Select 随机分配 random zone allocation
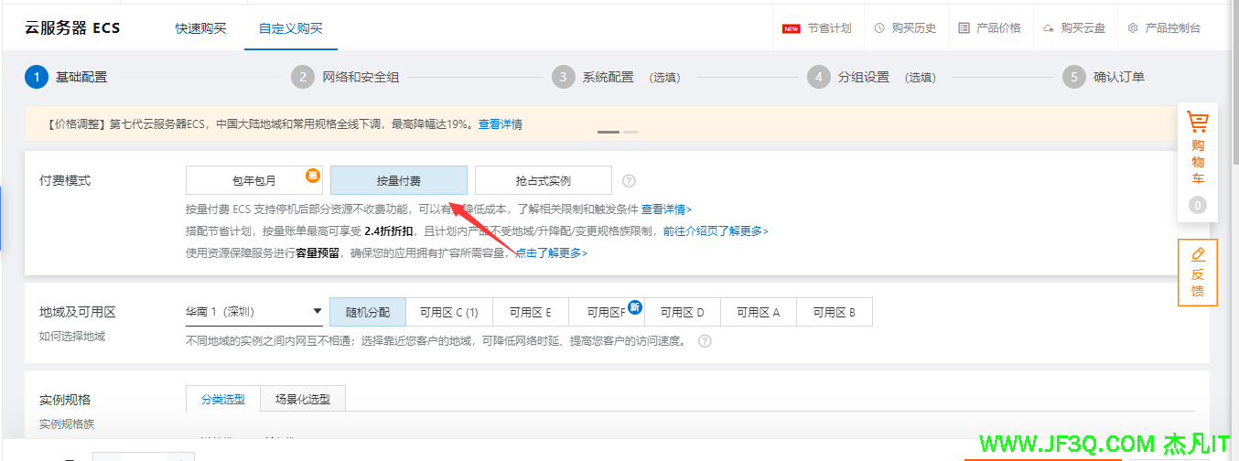Viewport: 1239px width, 461px height. coord(366,312)
